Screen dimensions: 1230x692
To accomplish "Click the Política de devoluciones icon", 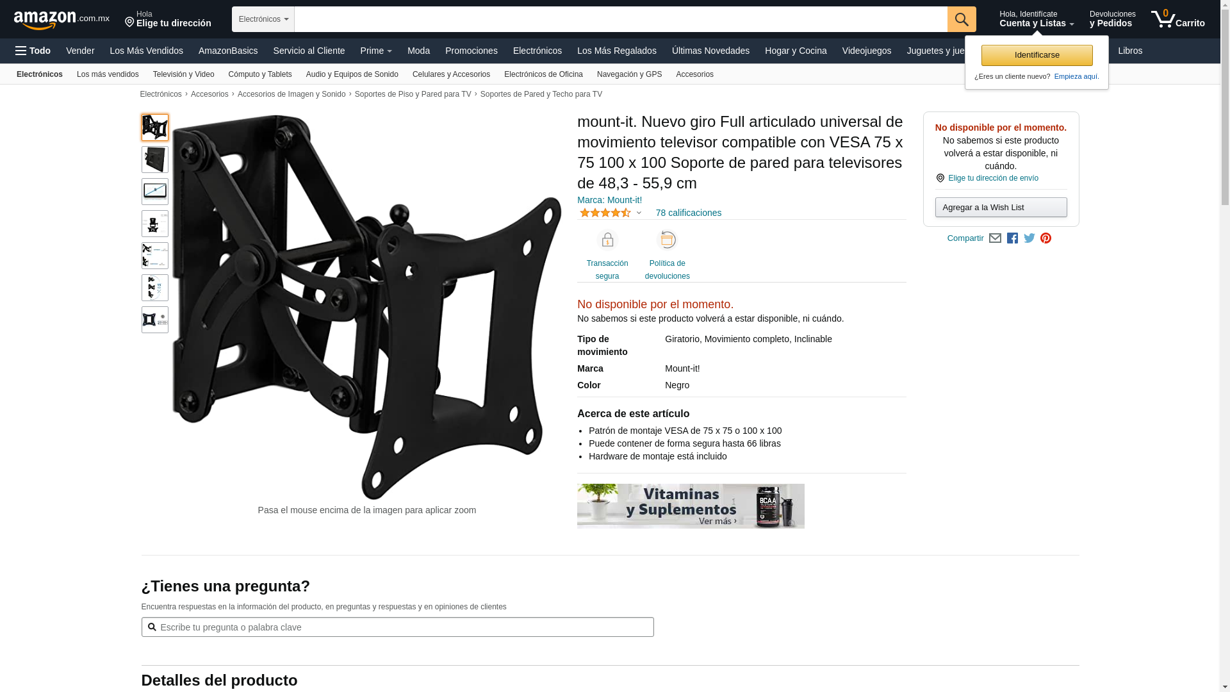I will pyautogui.click(x=668, y=240).
